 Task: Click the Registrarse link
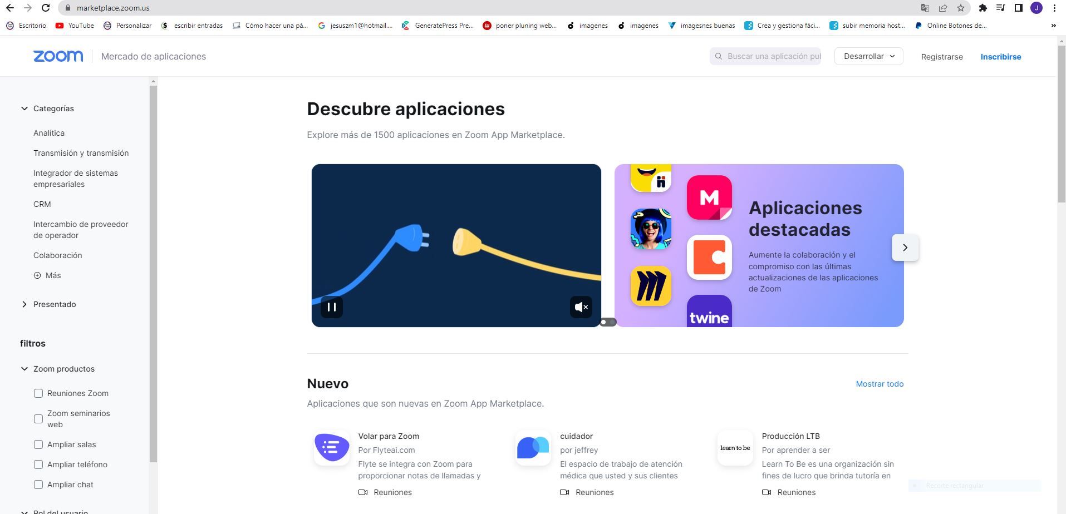pyautogui.click(x=942, y=57)
